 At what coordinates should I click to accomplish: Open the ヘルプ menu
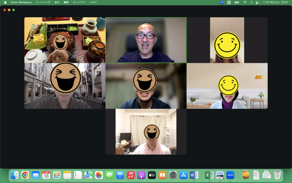click(x=93, y=2)
